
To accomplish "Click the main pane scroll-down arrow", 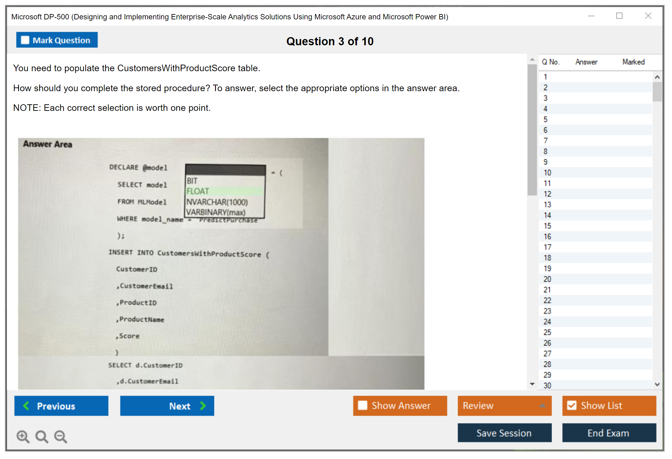I will coord(532,384).
